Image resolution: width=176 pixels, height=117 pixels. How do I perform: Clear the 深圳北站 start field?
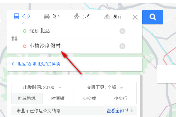click(x=122, y=31)
